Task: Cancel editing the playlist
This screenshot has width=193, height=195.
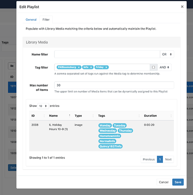Action: click(164, 182)
